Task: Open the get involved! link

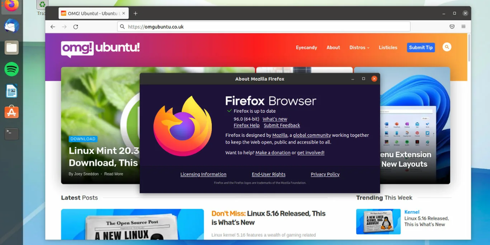Action: (x=311, y=153)
